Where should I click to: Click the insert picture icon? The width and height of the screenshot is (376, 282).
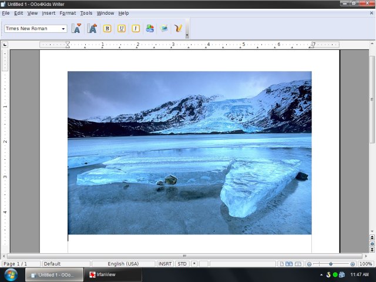click(164, 28)
